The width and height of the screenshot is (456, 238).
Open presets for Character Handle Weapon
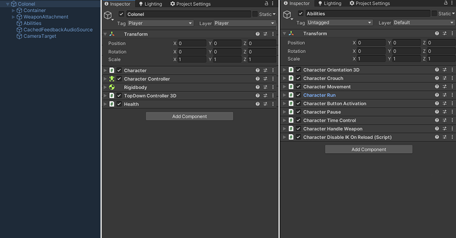pos(445,129)
